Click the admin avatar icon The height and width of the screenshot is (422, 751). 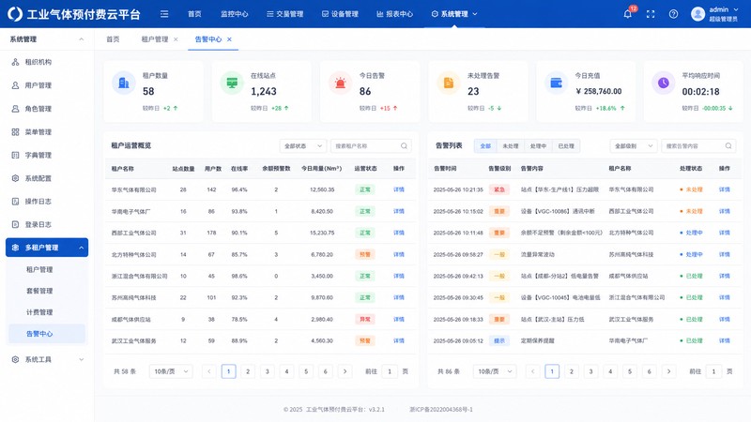point(697,14)
